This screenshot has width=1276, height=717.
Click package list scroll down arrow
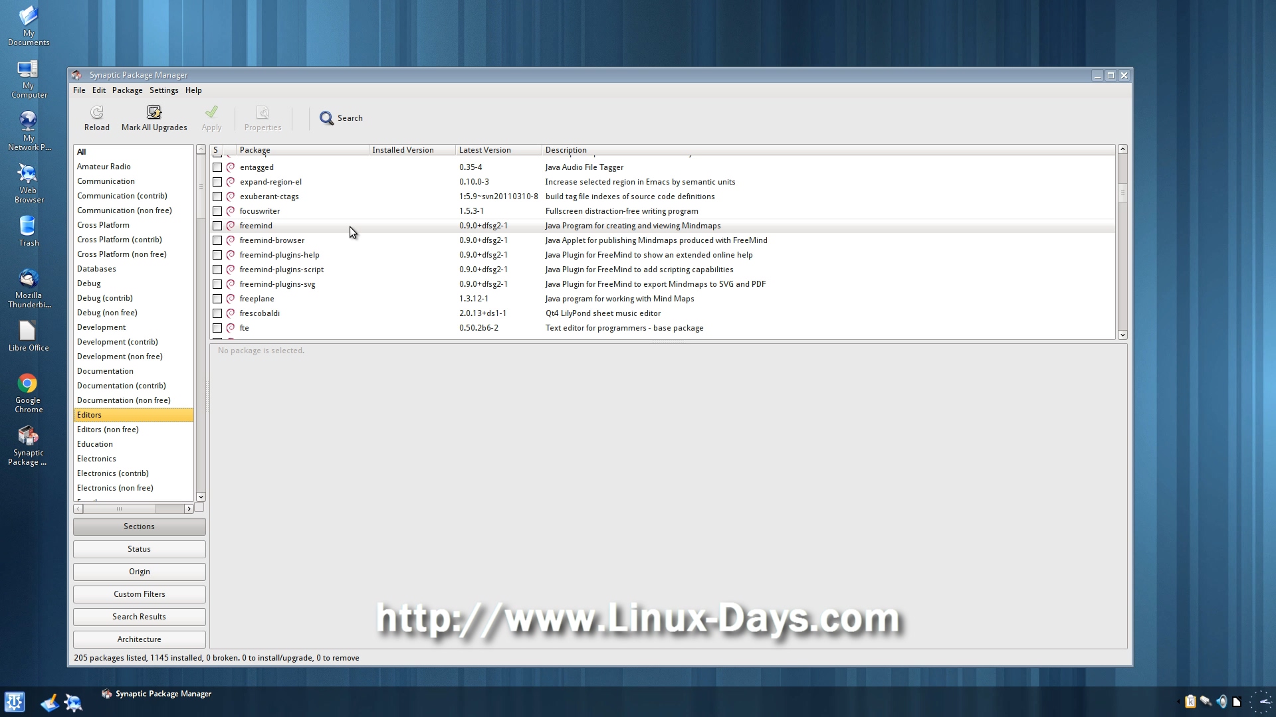tap(1122, 335)
